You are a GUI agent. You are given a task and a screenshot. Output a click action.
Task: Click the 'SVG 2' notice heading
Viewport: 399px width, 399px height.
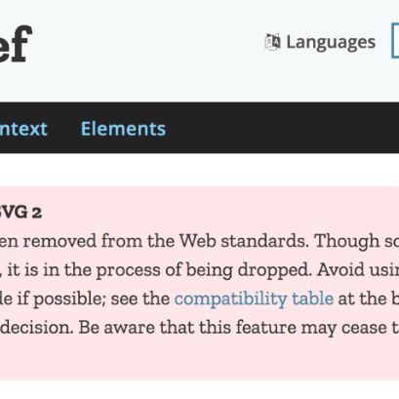coord(20,213)
